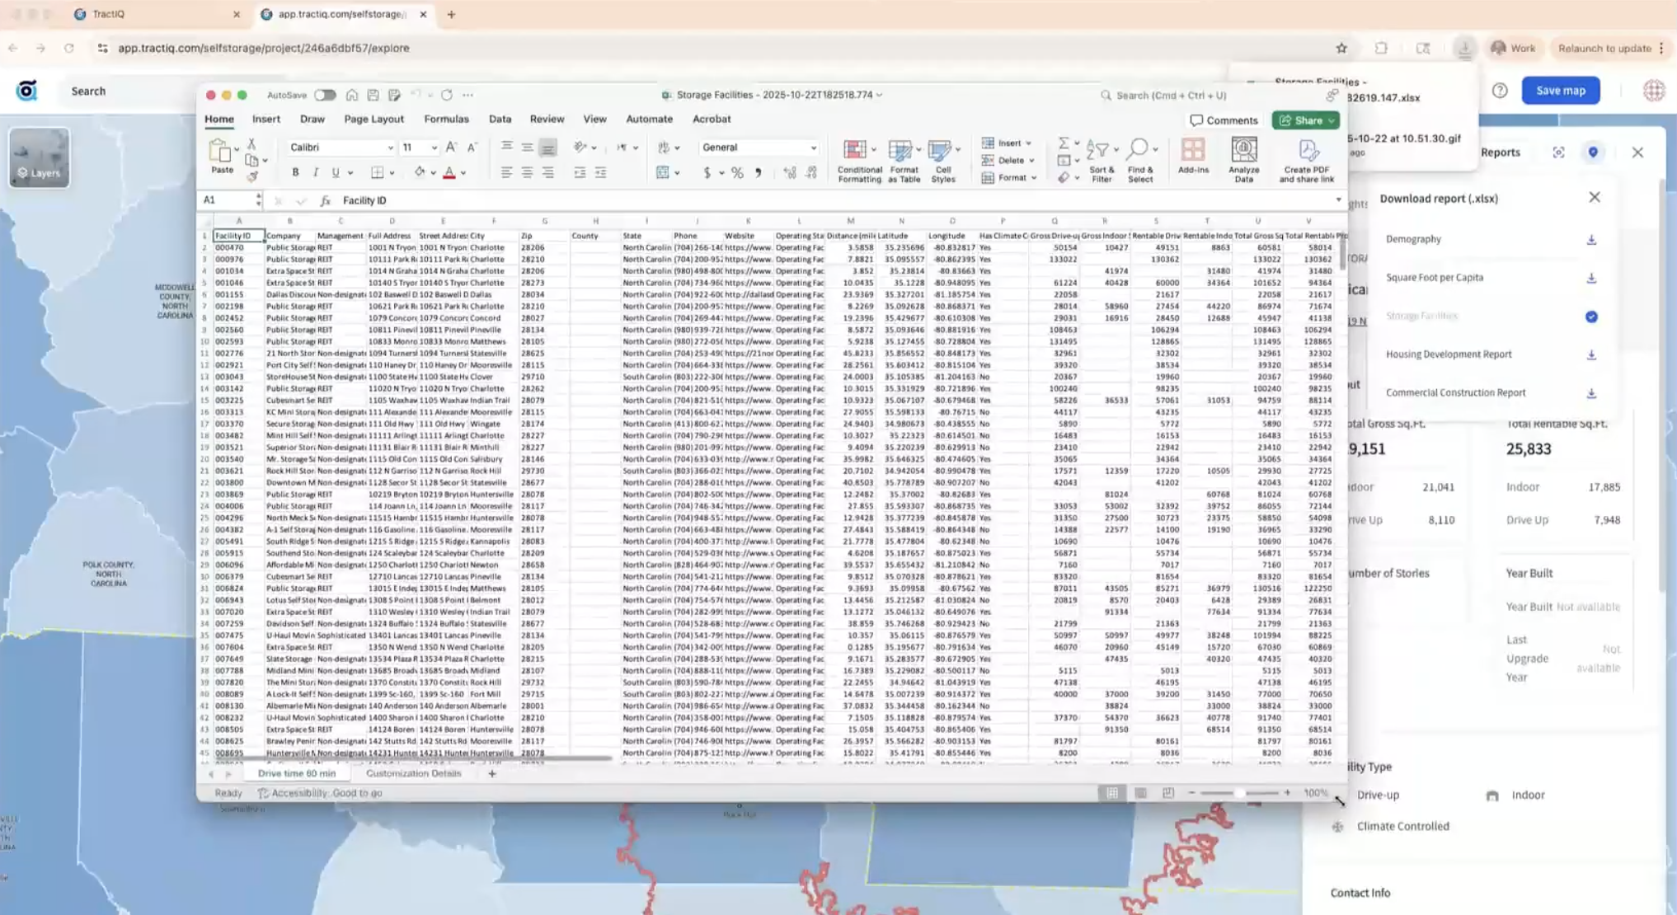Select the Storage Facilities checkmark

1591,317
